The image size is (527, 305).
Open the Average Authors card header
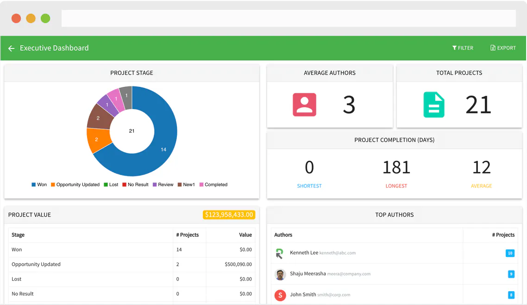[330, 73]
